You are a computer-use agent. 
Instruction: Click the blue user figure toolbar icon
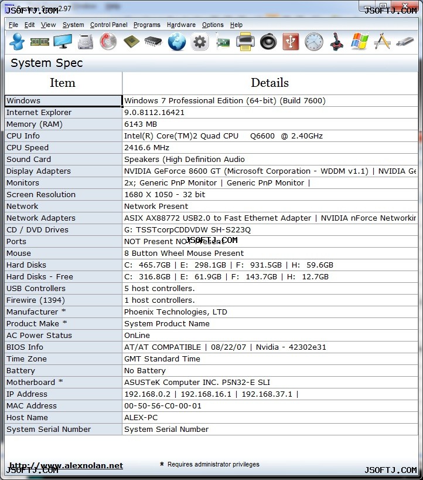click(x=16, y=41)
